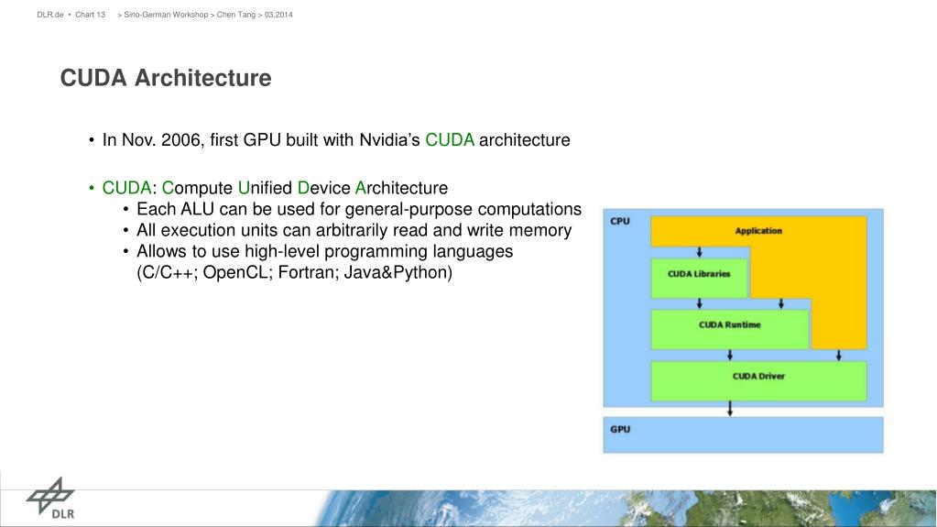Click the 'CUDA Runtime' green box

coord(730,328)
